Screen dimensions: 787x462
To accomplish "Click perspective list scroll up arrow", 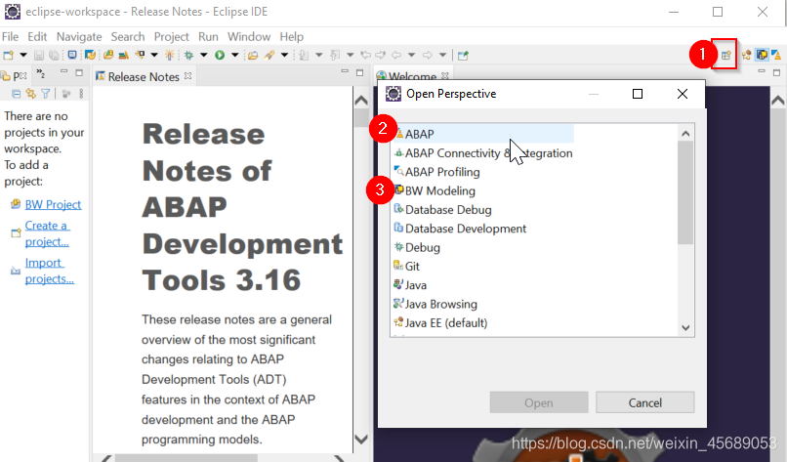I will click(685, 134).
